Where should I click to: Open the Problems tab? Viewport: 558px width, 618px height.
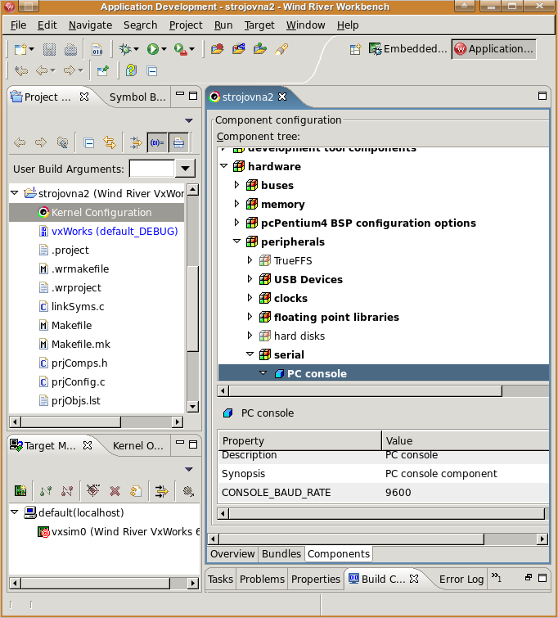(262, 579)
